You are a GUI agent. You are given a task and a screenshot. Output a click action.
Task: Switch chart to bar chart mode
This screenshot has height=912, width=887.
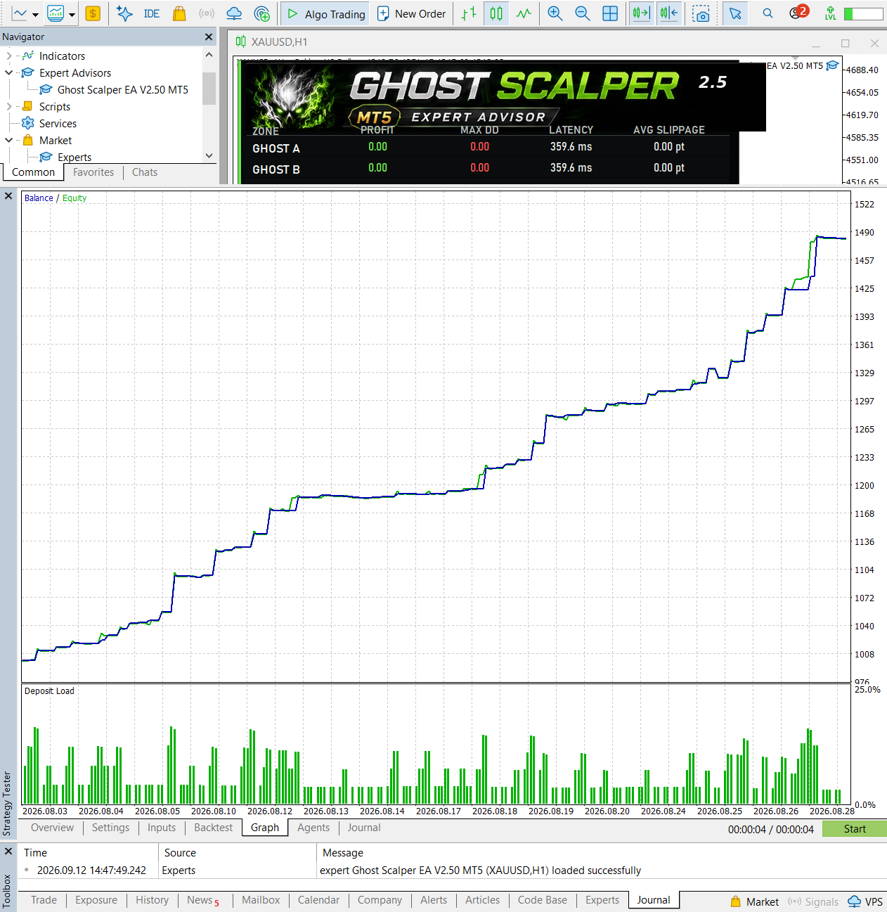[469, 13]
